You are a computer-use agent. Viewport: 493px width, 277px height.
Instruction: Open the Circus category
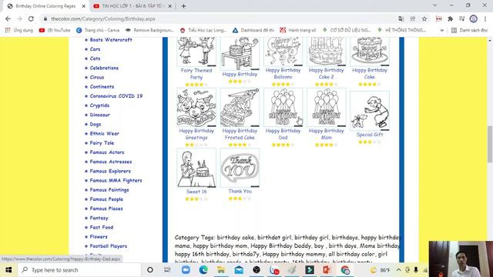click(97, 77)
